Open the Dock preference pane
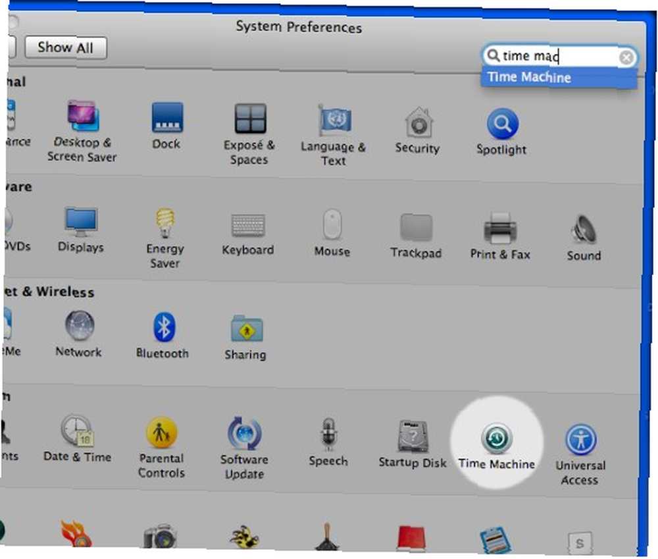Screen dimensions: 658x559 click(166, 126)
